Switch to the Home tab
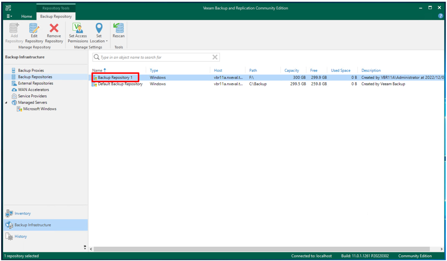Screen dimensions: 447x261 (x=26, y=16)
